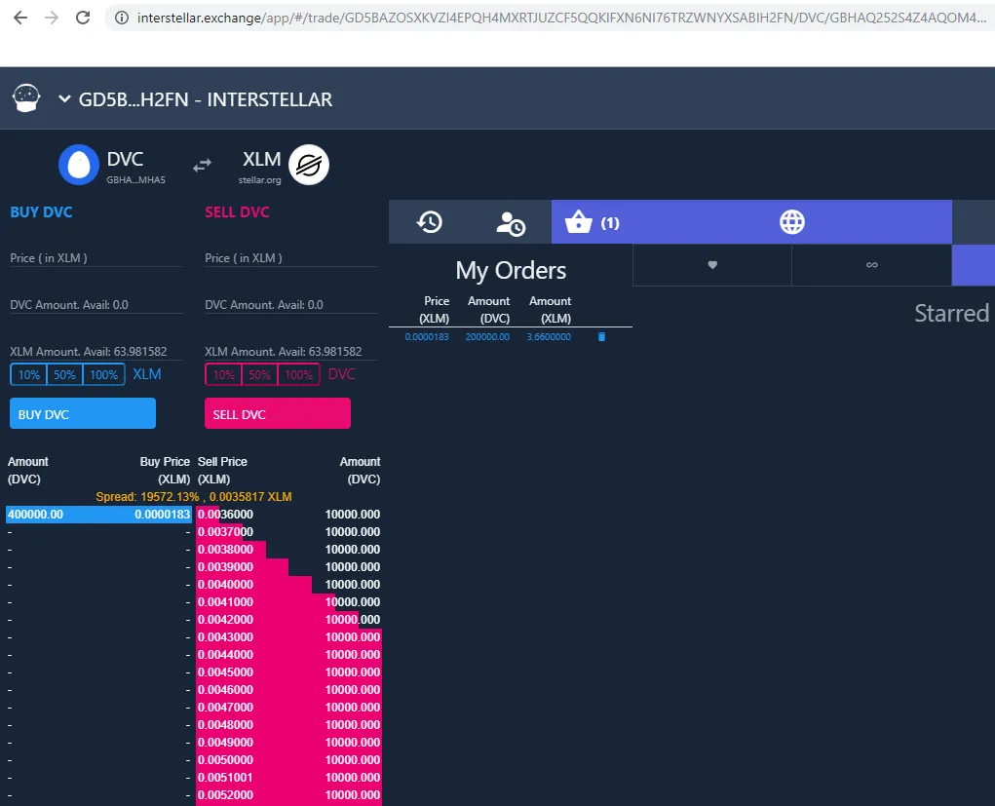Click the XLM Stellar logo icon
This screenshot has height=806, width=995.
click(x=309, y=165)
